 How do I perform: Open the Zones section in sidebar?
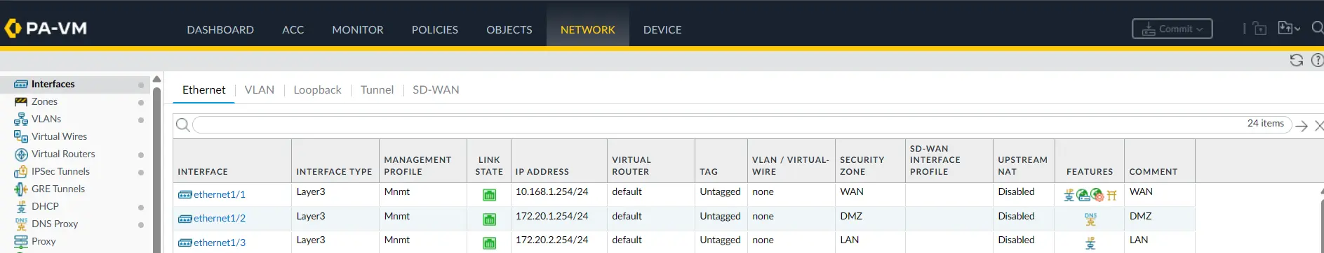tap(44, 101)
